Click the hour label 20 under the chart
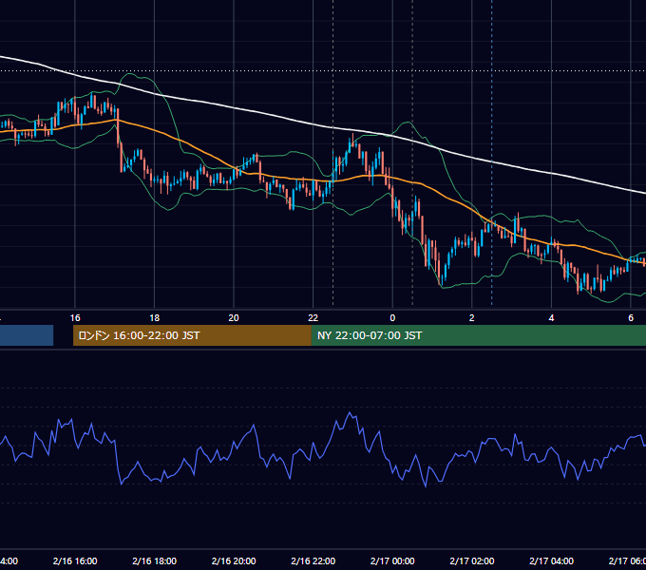646x570 pixels. (234, 318)
